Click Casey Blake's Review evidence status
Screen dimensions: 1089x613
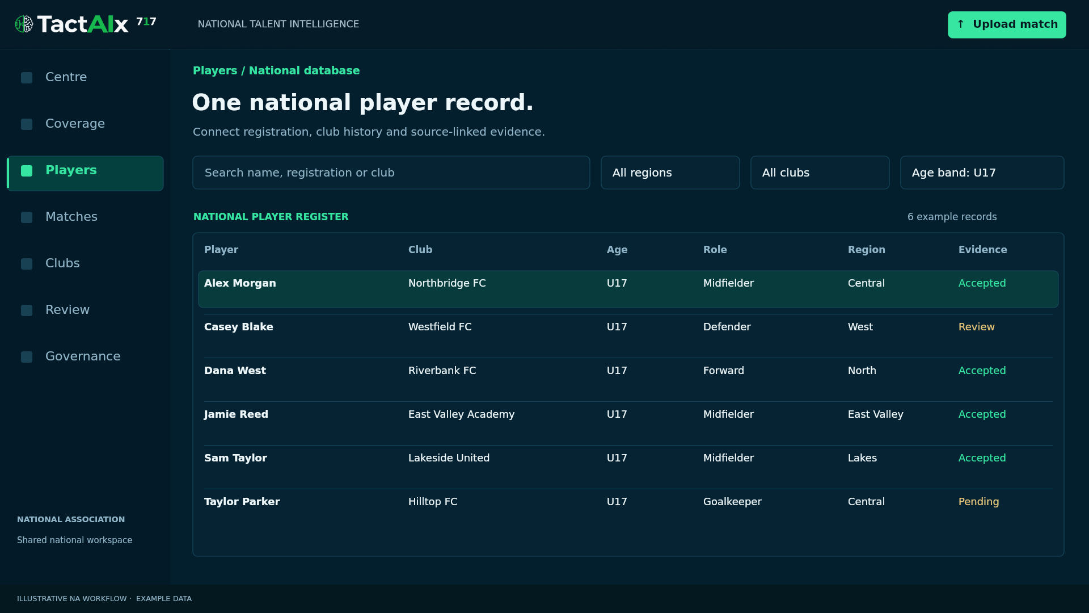[x=976, y=327]
